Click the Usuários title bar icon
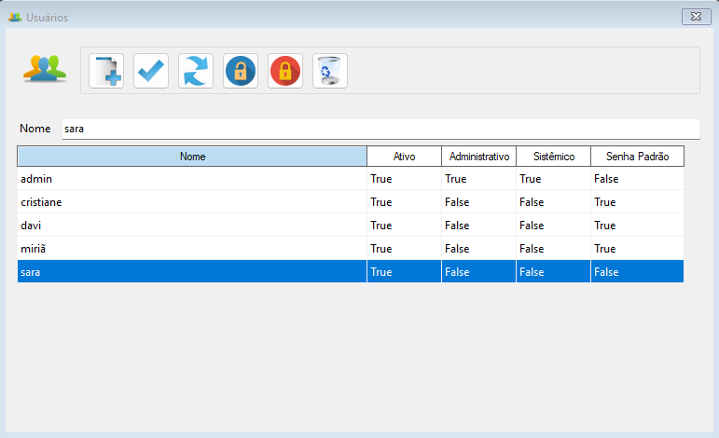719x438 pixels. tap(14, 18)
